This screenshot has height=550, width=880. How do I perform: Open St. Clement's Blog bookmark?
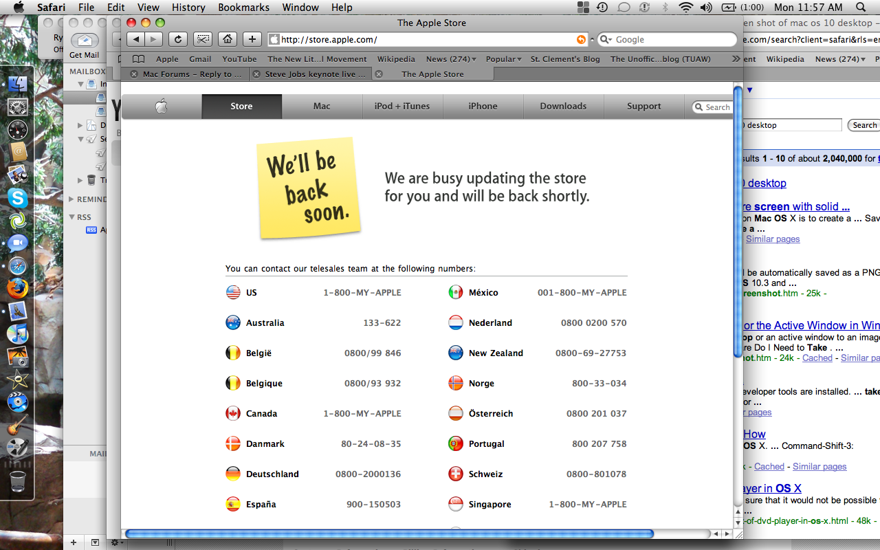pos(565,59)
